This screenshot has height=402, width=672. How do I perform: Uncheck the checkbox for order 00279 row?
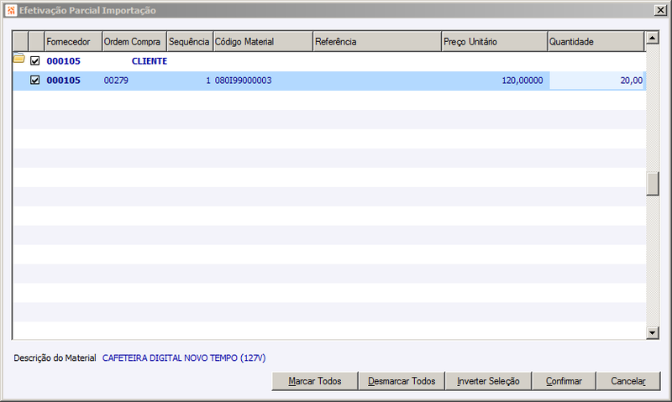pyautogui.click(x=34, y=80)
